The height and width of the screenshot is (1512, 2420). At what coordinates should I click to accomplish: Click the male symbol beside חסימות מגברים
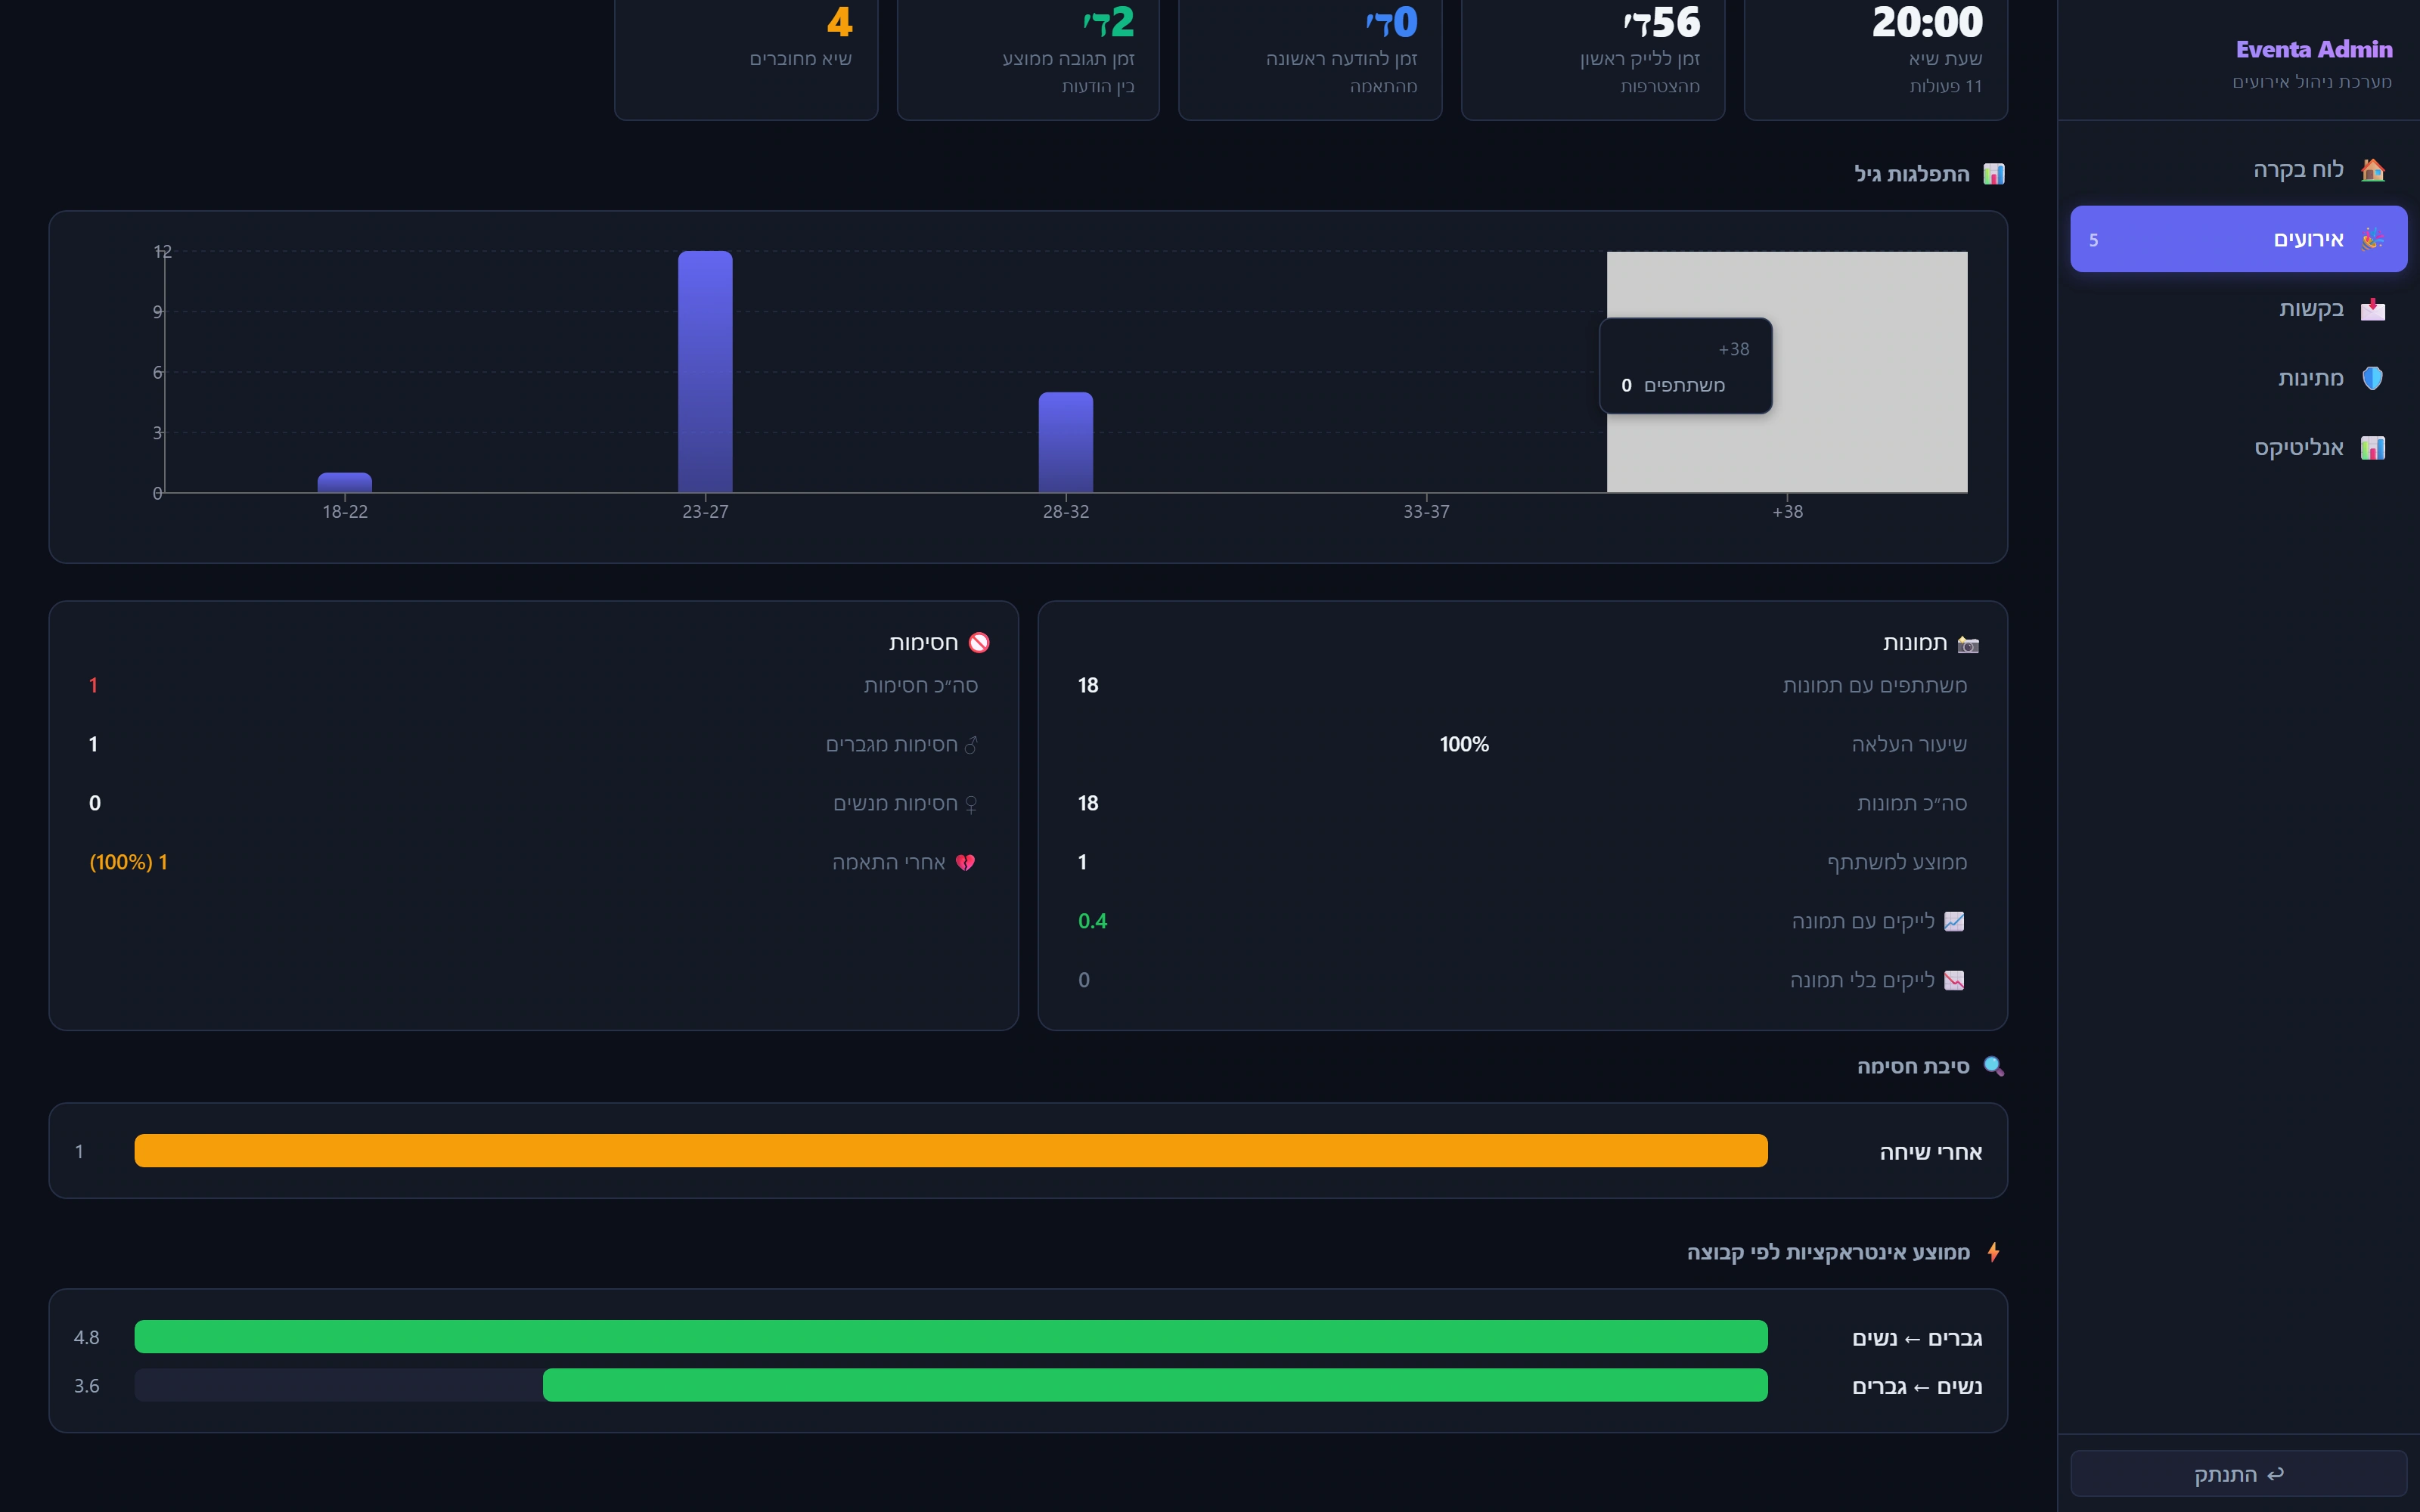pyautogui.click(x=970, y=745)
